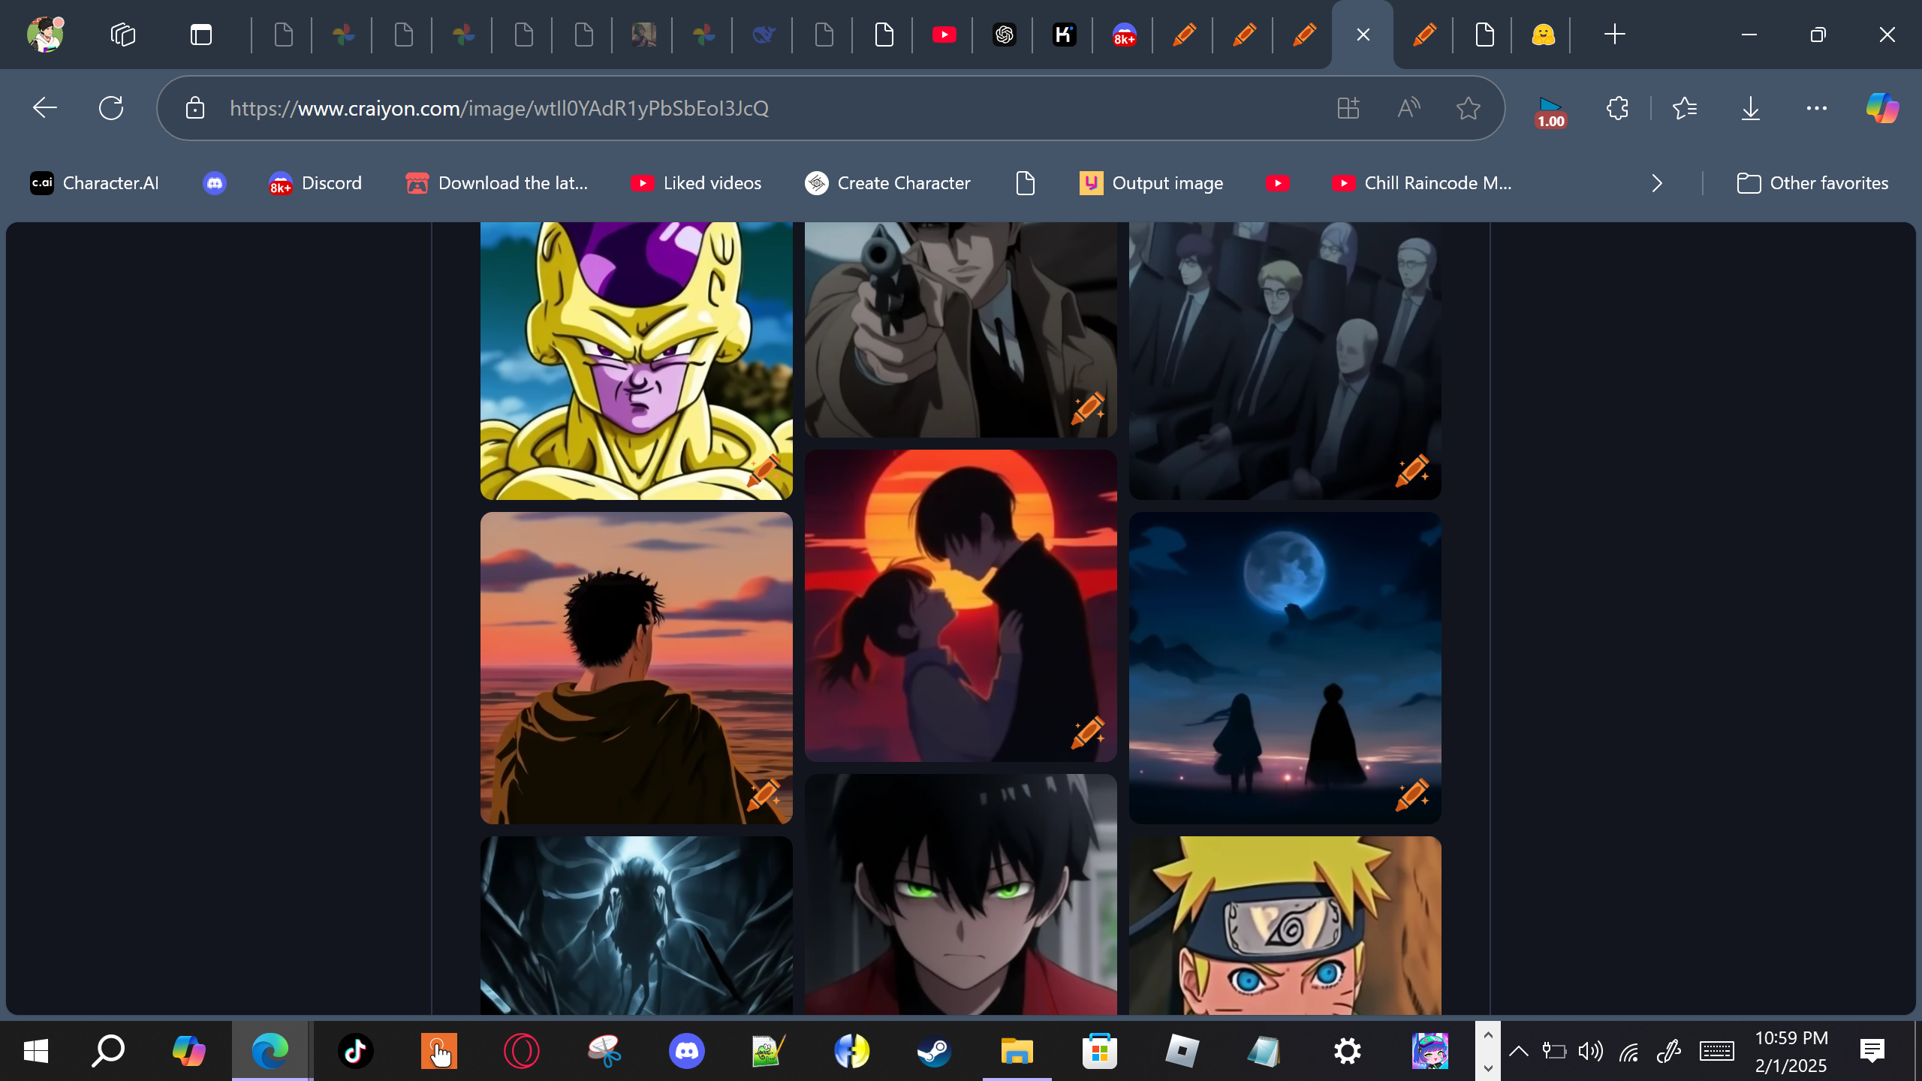The height and width of the screenshot is (1081, 1922).
Task: Expand the favorites bar overflow chevron
Action: tap(1657, 183)
